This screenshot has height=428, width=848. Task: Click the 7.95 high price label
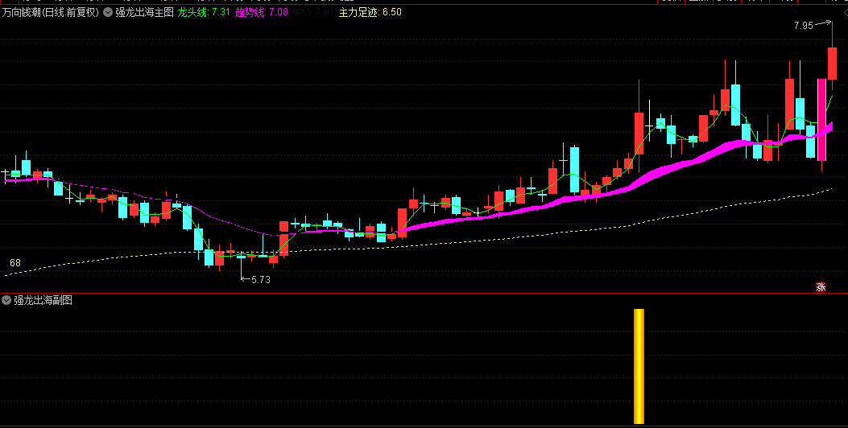(x=804, y=26)
